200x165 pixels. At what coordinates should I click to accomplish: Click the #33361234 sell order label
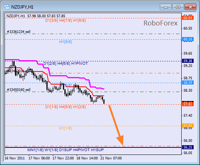click(19, 31)
